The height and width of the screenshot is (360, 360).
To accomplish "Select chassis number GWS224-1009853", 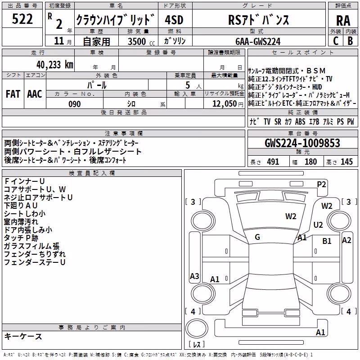I will pos(302,143).
